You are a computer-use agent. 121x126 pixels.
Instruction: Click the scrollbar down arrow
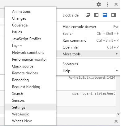[x=119, y=114]
